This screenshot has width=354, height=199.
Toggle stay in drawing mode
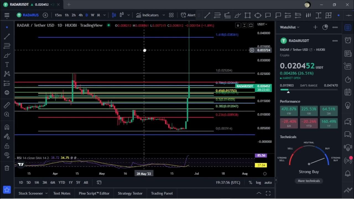pos(7,136)
